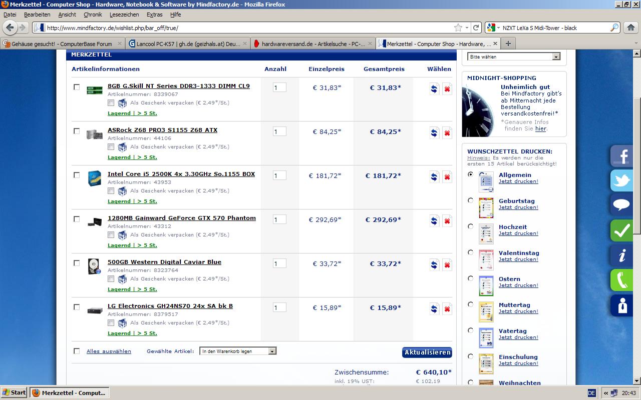This screenshot has height=400, width=641.
Task: Click the DE language indicator in tray
Action: click(591, 393)
